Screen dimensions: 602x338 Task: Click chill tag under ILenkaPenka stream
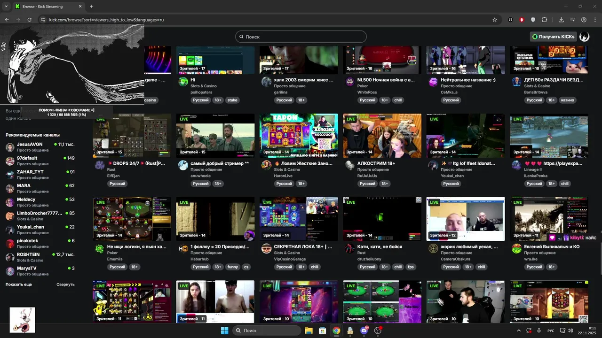tap(565, 184)
